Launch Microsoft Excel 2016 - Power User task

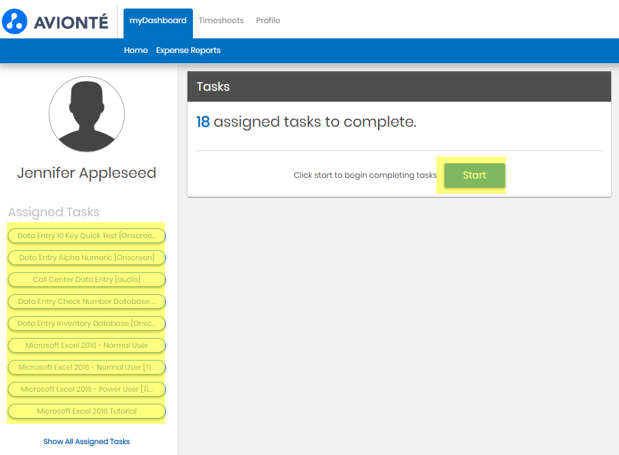click(x=86, y=389)
